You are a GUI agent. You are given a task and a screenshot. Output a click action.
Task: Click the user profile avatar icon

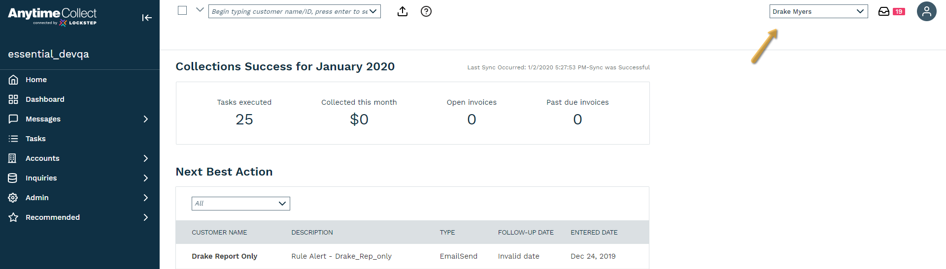(926, 11)
